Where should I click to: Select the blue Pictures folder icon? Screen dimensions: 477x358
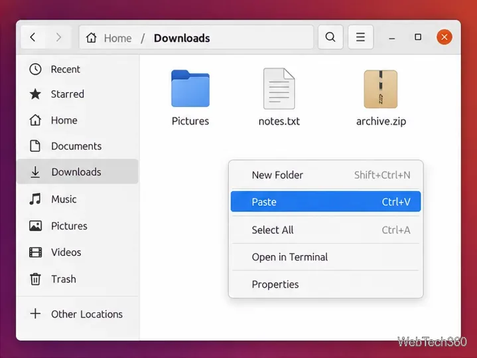point(190,88)
